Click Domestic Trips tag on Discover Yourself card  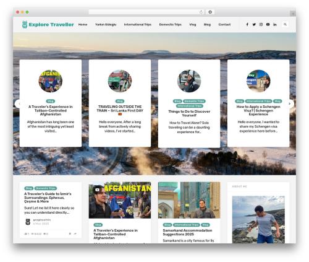(194, 101)
